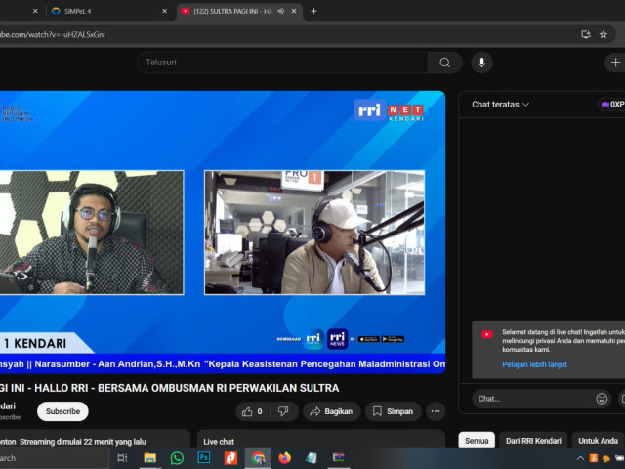
Task: Open a new browser tab with the plus icon
Action: (313, 11)
